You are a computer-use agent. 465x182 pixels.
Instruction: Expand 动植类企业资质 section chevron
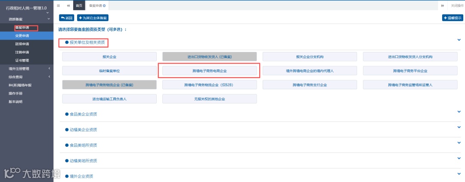[459, 127]
